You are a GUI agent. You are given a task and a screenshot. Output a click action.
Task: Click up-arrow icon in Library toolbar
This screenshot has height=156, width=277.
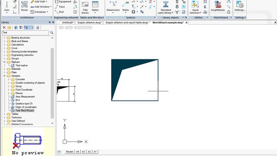click(x=16, y=27)
